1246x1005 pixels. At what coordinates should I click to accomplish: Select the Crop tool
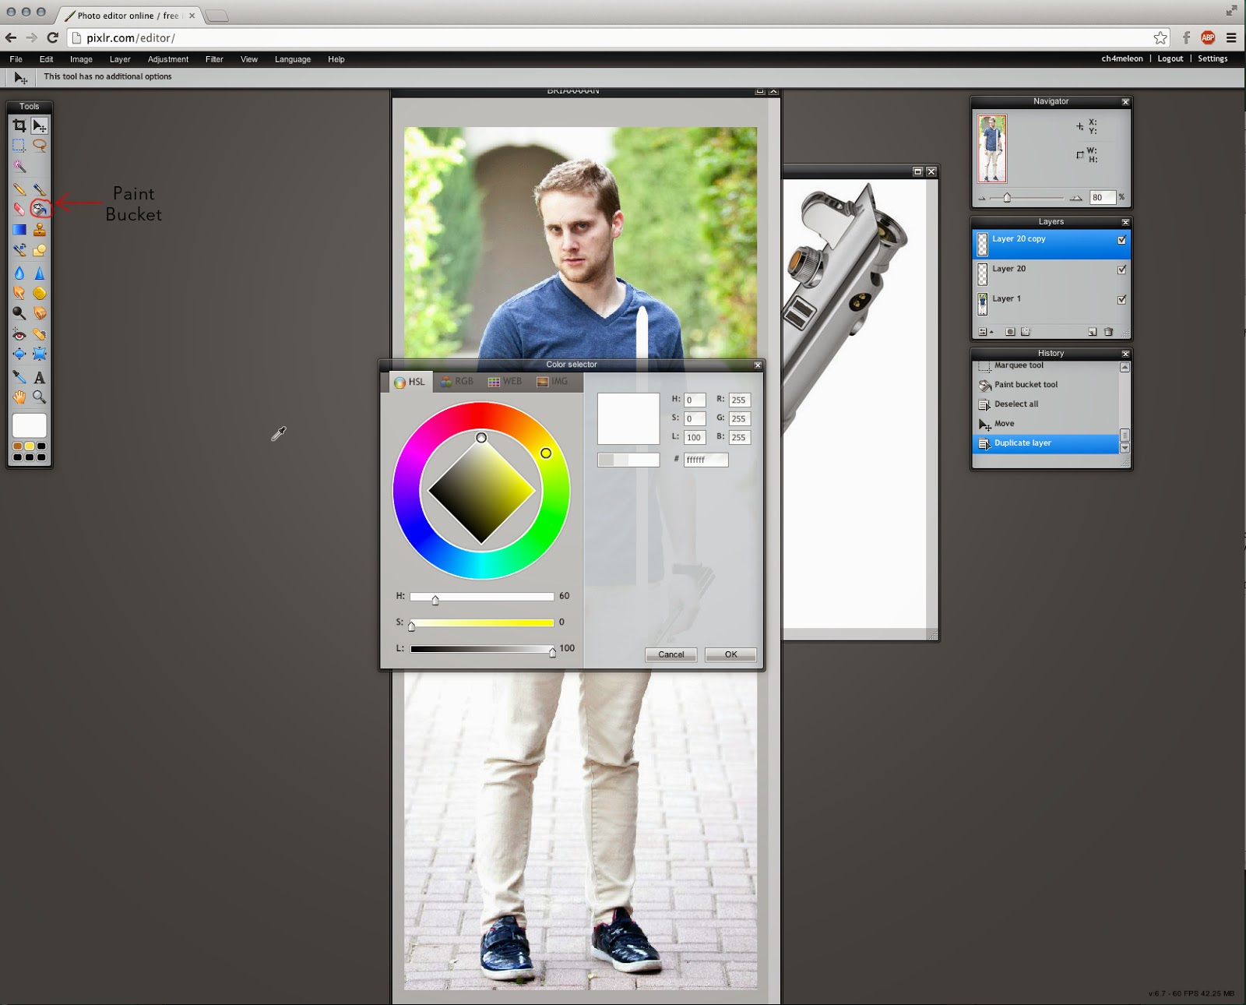(19, 125)
